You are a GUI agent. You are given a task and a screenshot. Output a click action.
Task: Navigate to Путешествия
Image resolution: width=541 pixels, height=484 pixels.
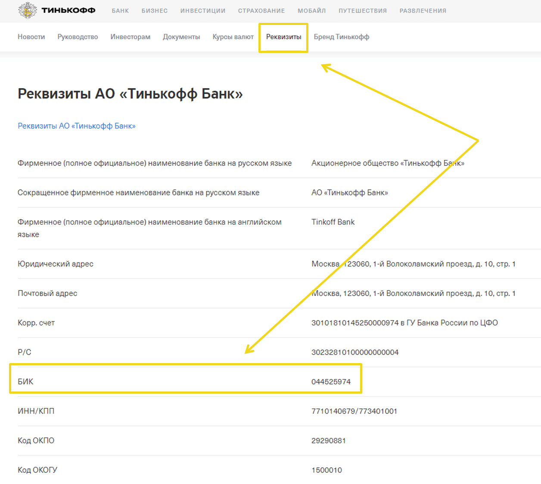pos(363,11)
